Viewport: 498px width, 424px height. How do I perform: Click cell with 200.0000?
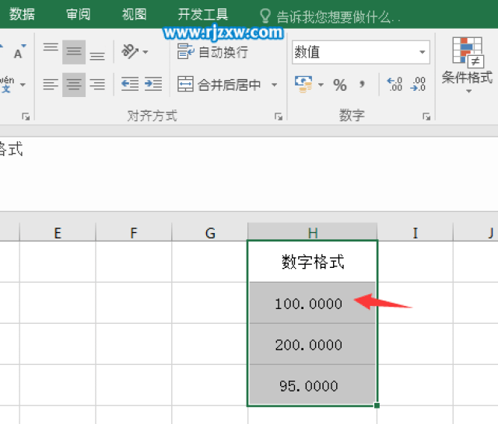pyautogui.click(x=313, y=344)
